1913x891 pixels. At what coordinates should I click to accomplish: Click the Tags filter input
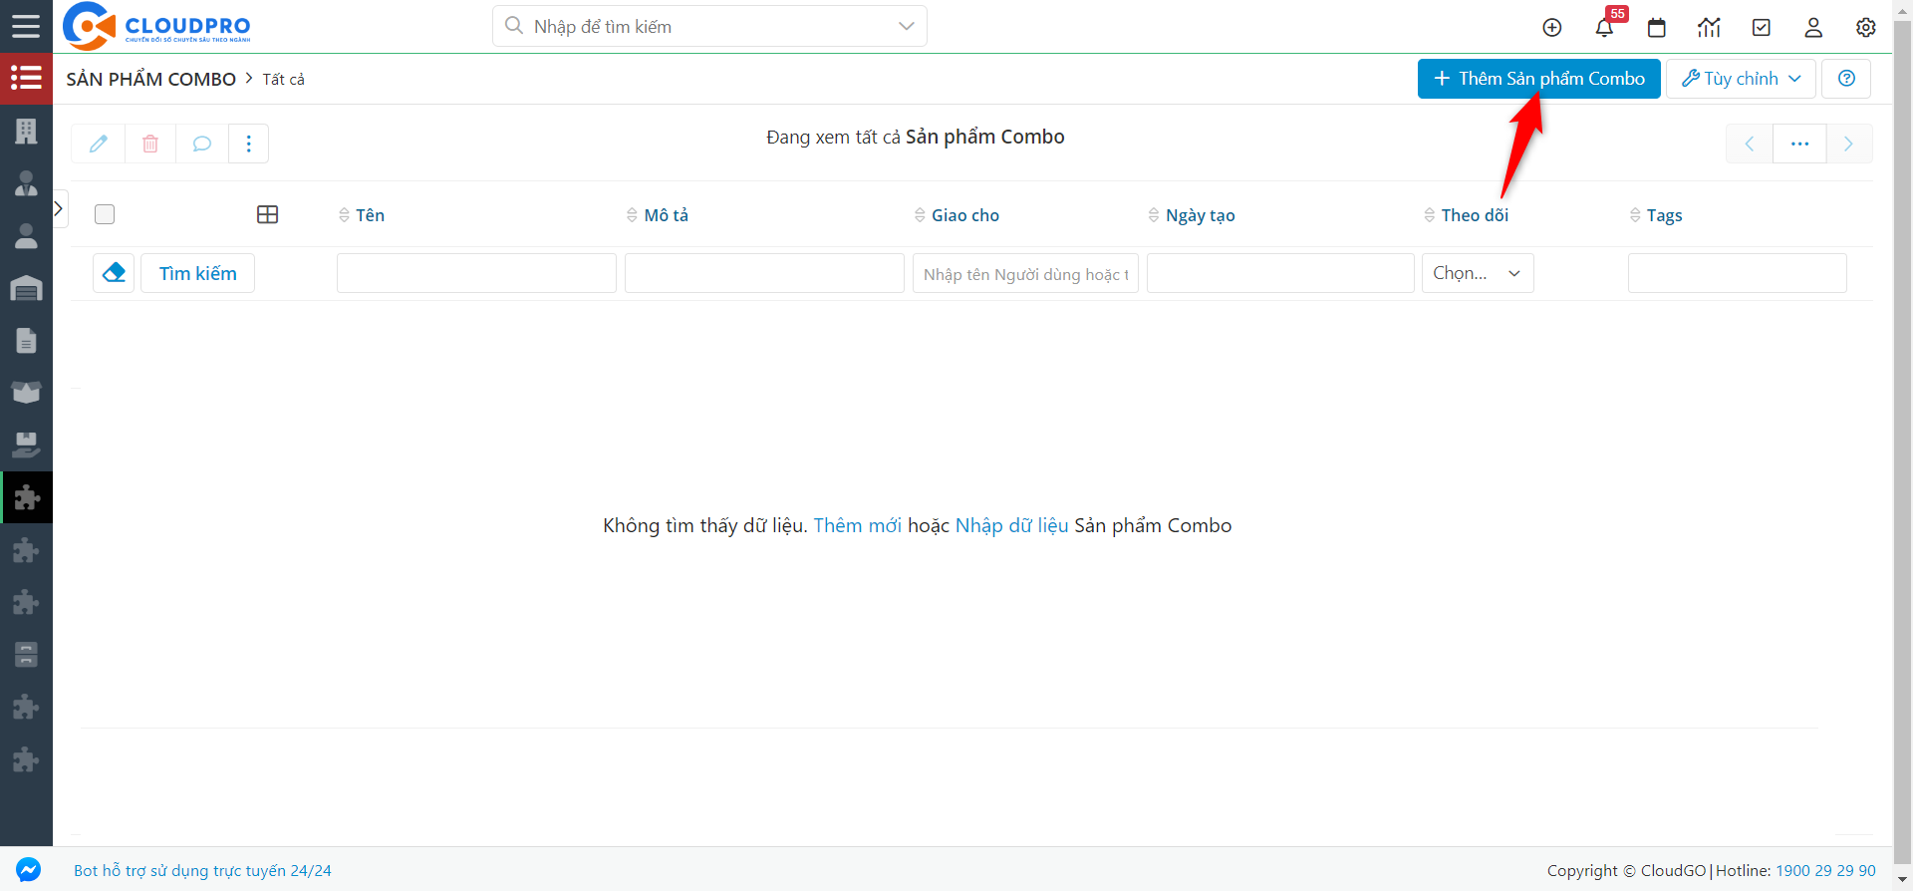click(x=1737, y=273)
